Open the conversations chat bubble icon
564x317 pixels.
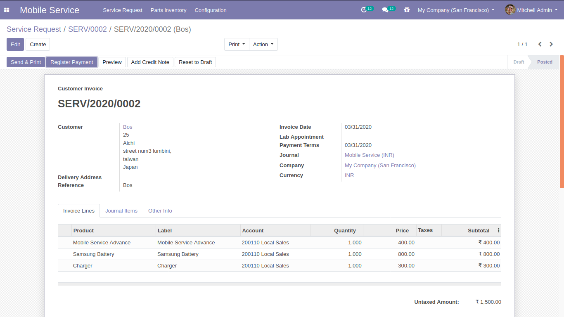385,10
